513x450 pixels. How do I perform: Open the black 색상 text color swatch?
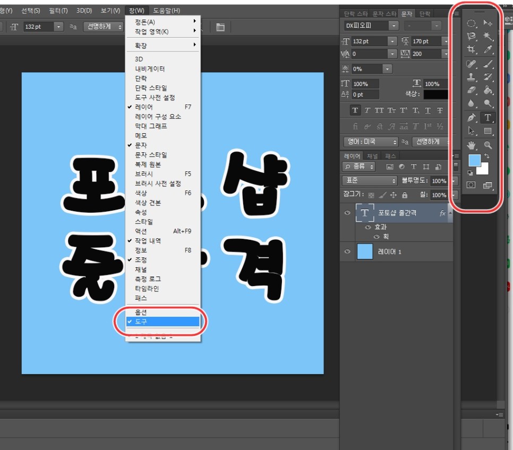(435, 94)
